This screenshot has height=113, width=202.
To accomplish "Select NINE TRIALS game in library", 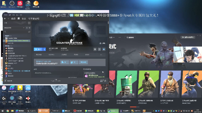I will pos(16,56).
